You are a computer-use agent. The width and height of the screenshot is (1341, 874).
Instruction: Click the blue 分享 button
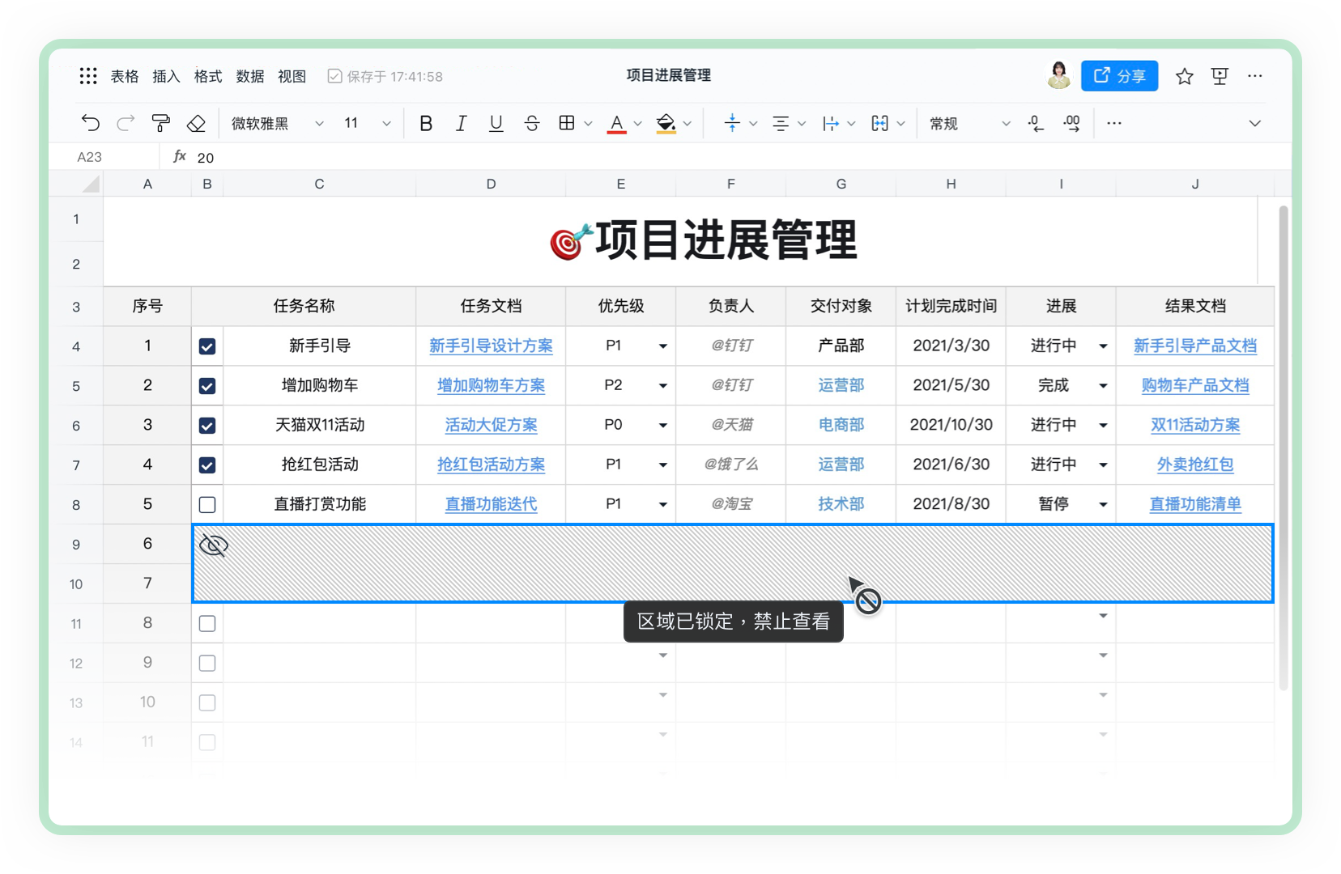click(1119, 75)
